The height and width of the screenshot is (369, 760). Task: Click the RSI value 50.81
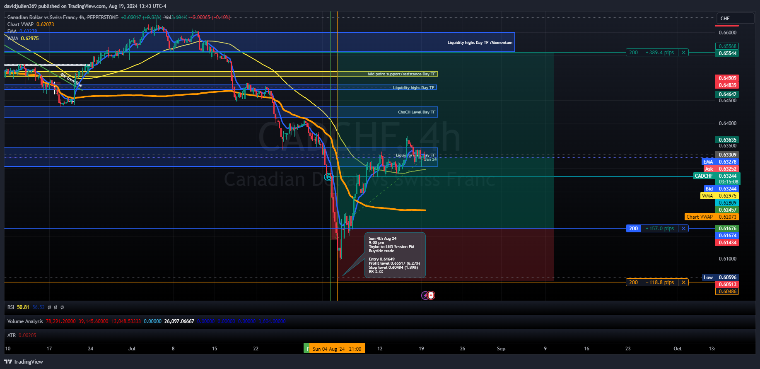pos(23,307)
